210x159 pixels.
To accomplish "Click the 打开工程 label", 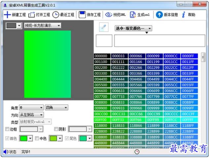I will (43, 15).
